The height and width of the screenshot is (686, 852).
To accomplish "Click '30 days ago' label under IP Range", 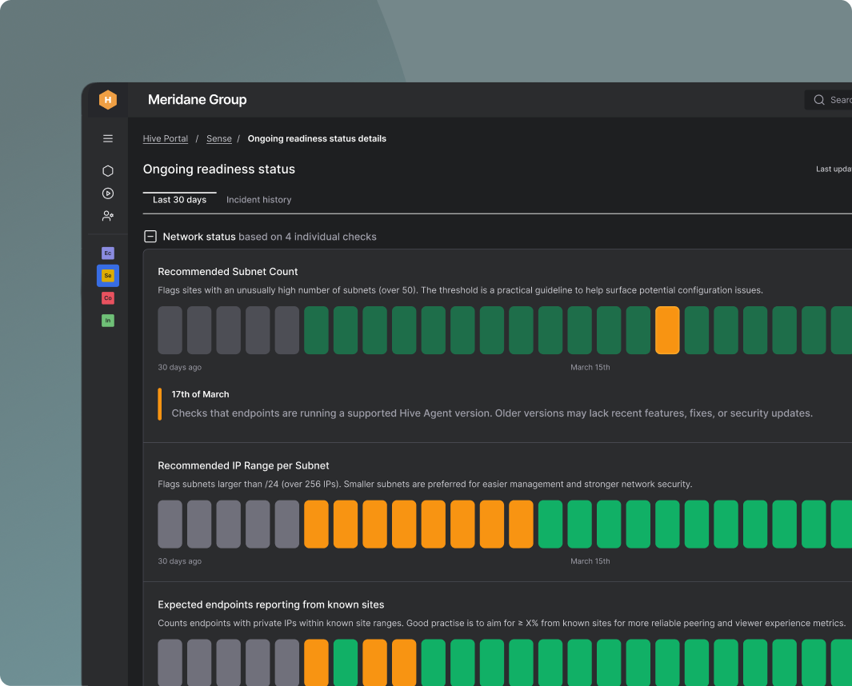I will coord(179,561).
